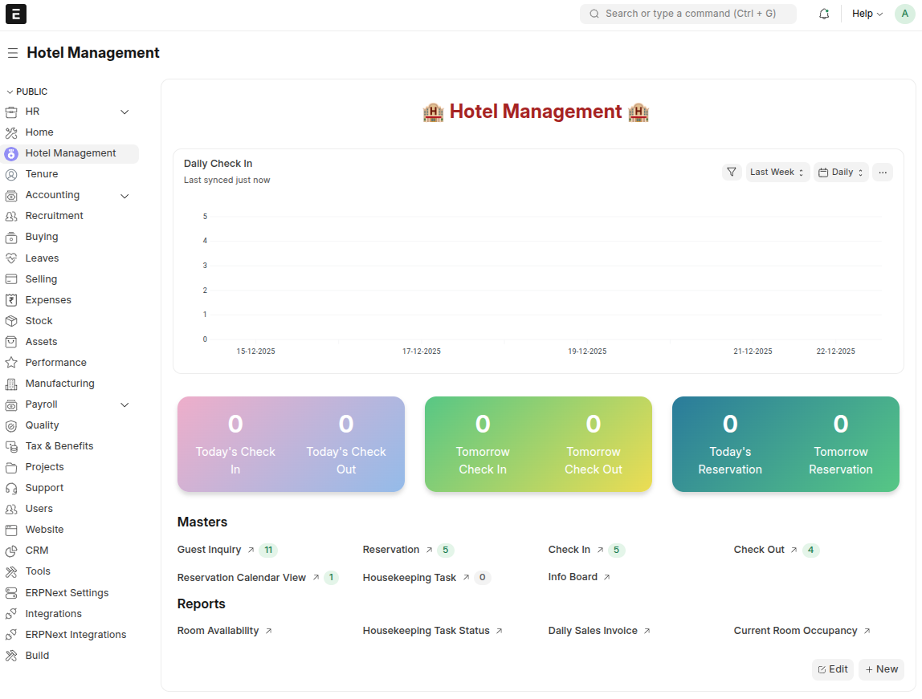Expand the HR sidebar section

(x=124, y=111)
